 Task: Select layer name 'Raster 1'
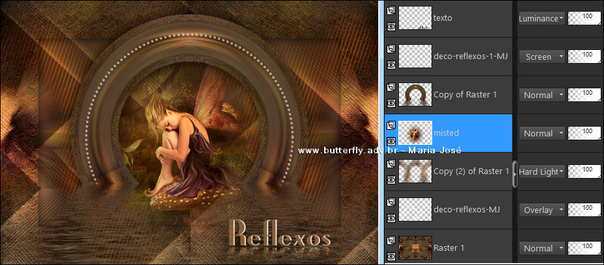(x=448, y=248)
